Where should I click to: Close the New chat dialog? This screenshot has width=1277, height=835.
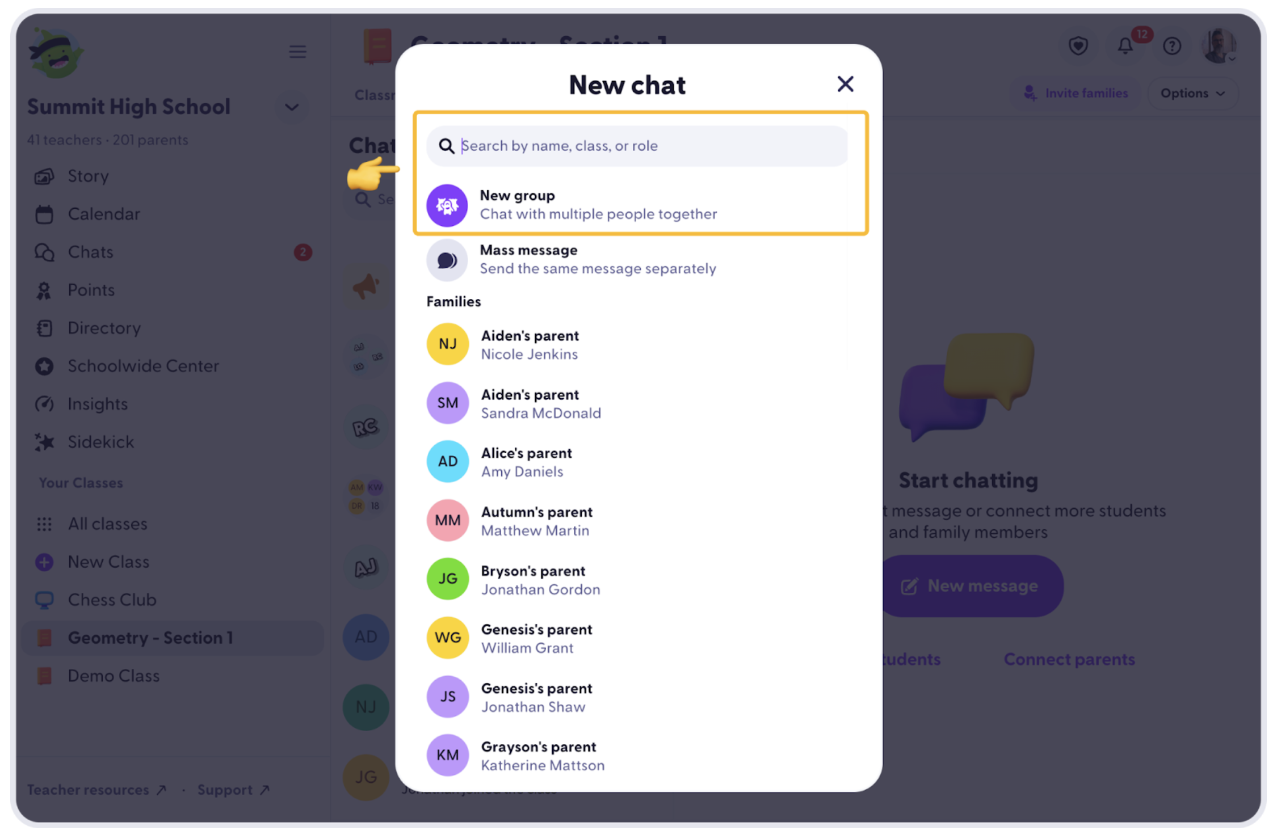pyautogui.click(x=845, y=84)
